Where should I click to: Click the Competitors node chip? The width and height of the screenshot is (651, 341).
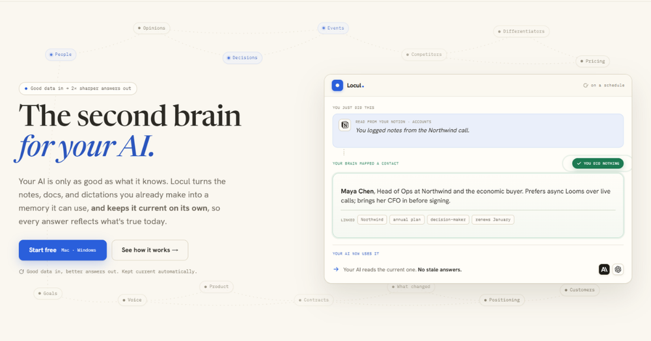pos(424,55)
